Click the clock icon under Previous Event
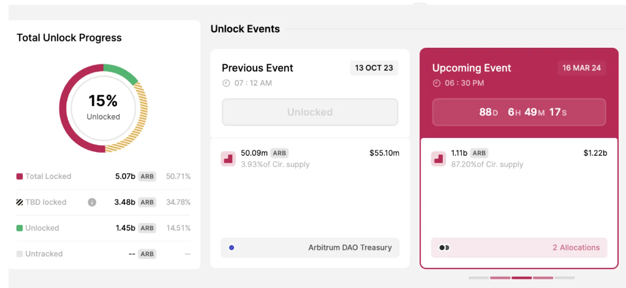626x288 pixels. [226, 83]
